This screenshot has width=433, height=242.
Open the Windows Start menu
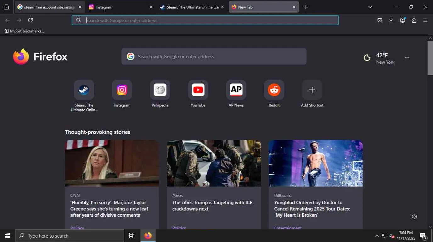tap(8, 236)
